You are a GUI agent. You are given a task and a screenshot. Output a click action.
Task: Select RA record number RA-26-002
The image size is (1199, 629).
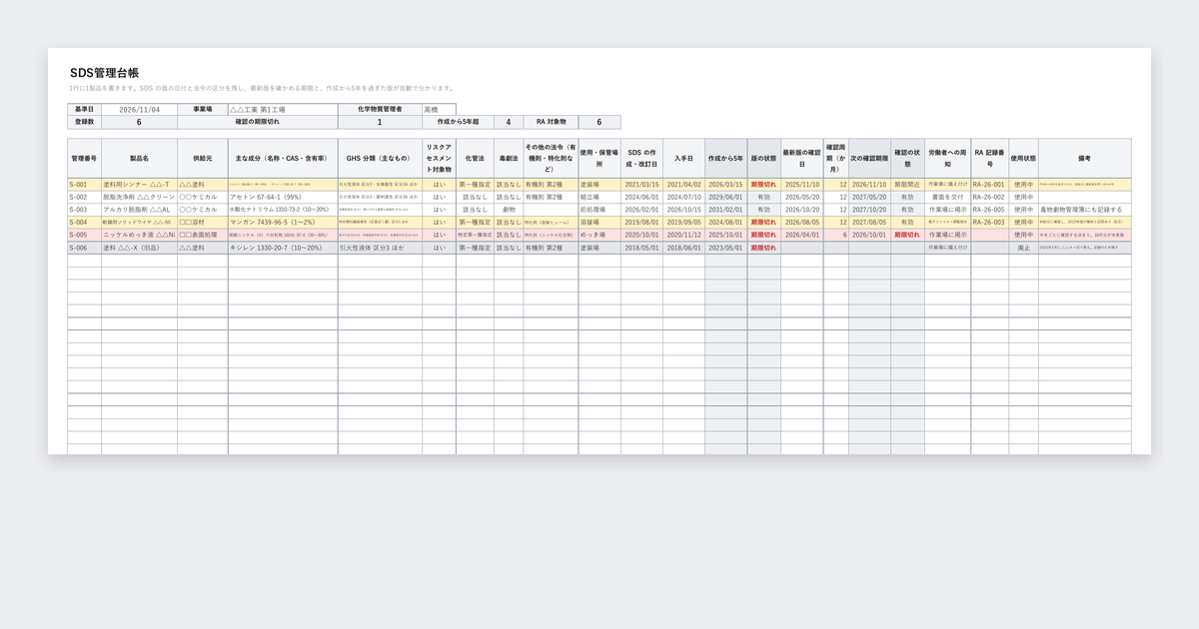(x=989, y=197)
